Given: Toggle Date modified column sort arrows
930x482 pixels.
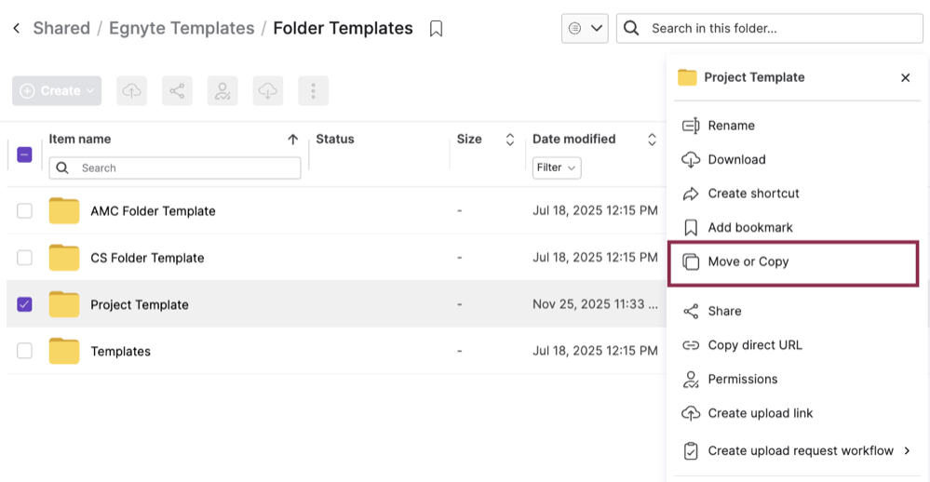Looking at the screenshot, I should click(652, 140).
